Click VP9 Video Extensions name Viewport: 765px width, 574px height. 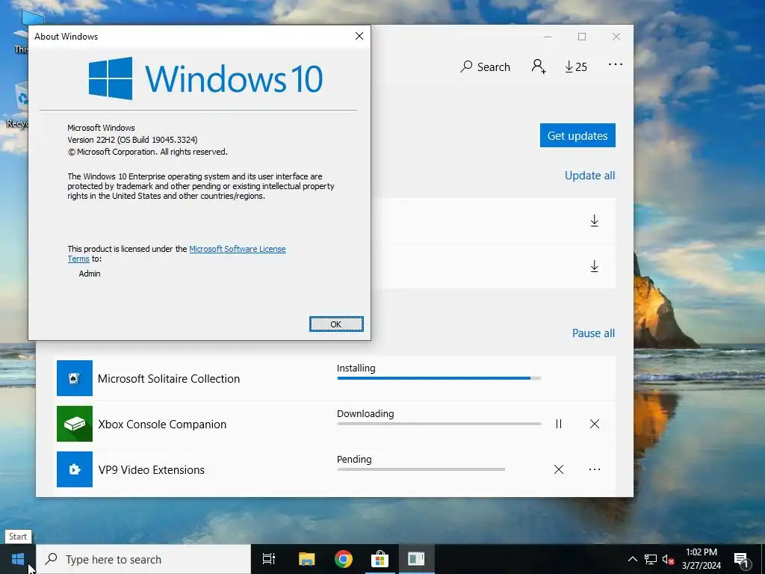(x=151, y=470)
